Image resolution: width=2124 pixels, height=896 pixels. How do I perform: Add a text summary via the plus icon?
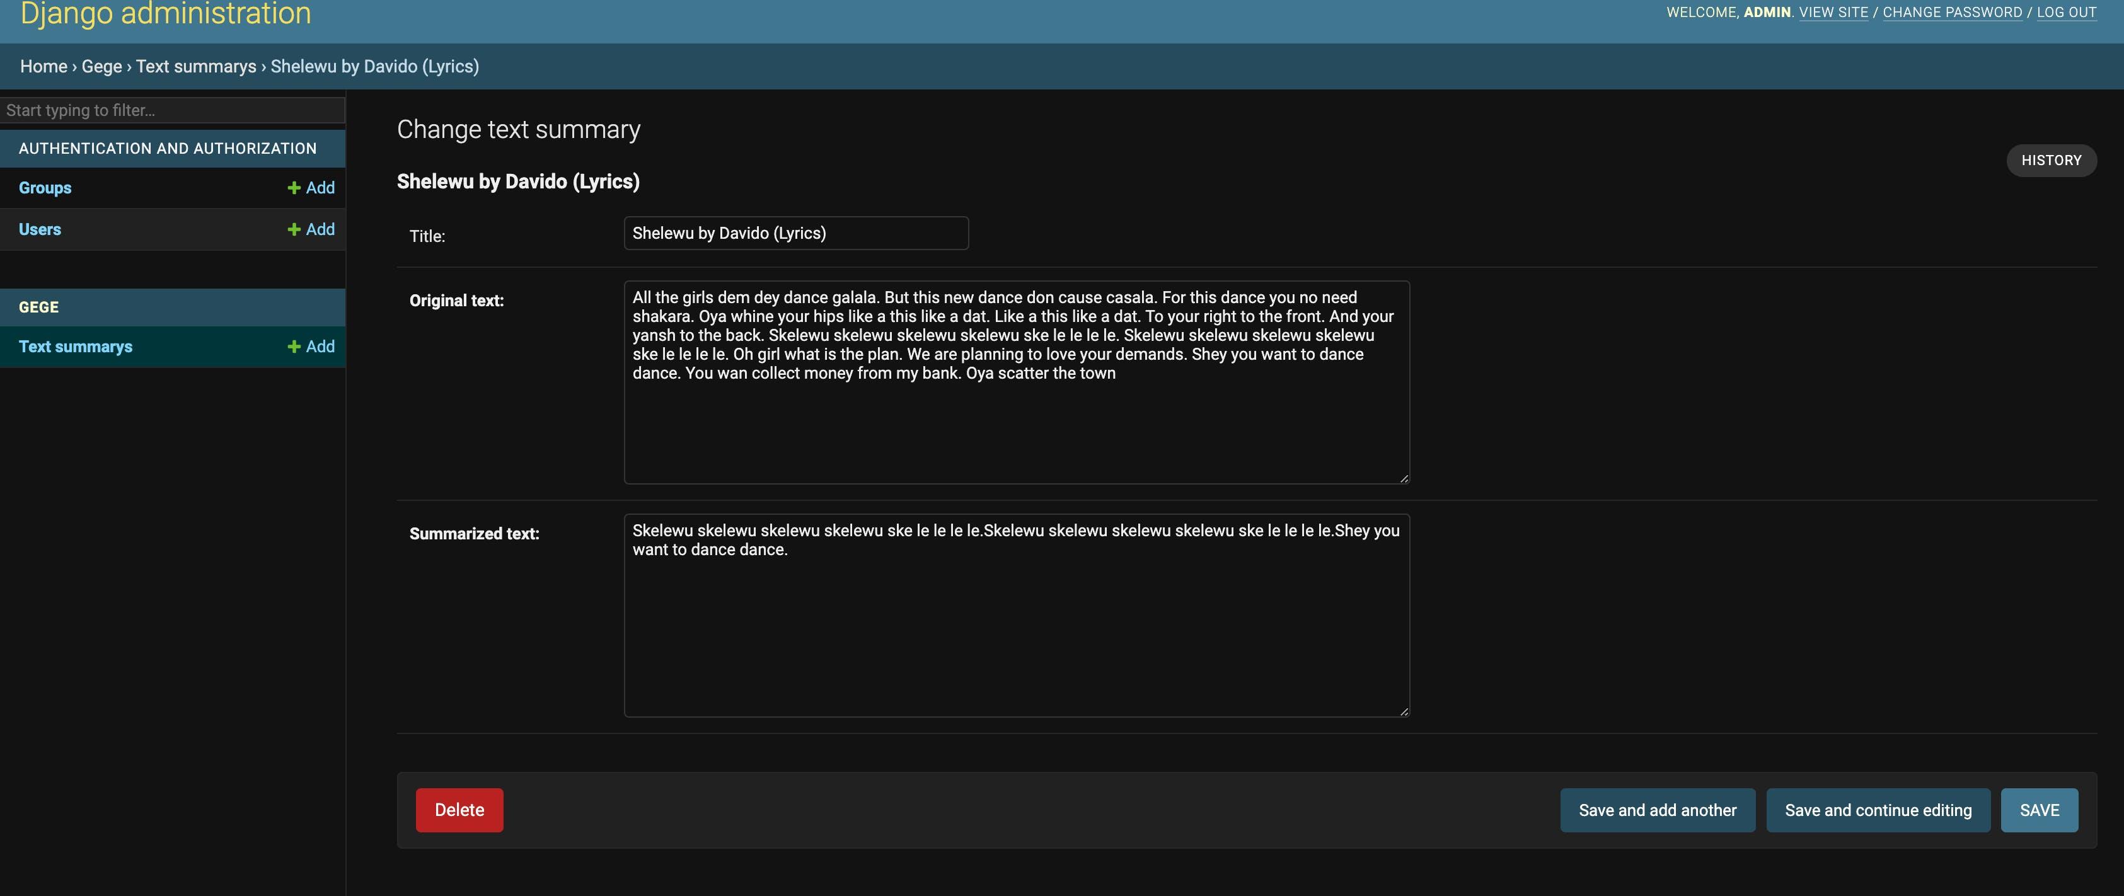(x=312, y=346)
